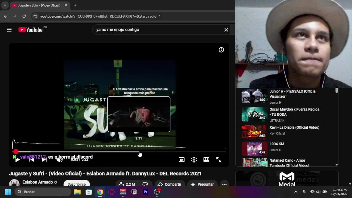
Task: Open the Medal advertisement card
Action: (287, 179)
